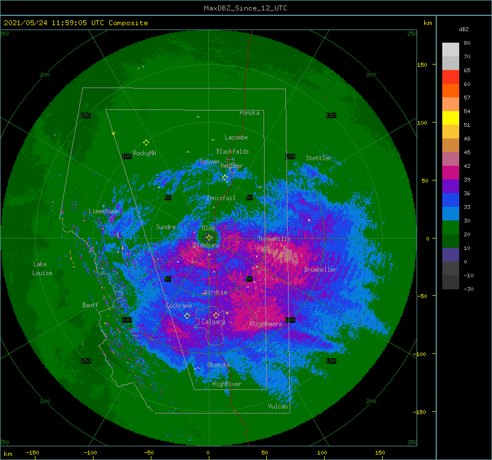Click the RockyMH label
This screenshot has width=492, height=460.
144,153
